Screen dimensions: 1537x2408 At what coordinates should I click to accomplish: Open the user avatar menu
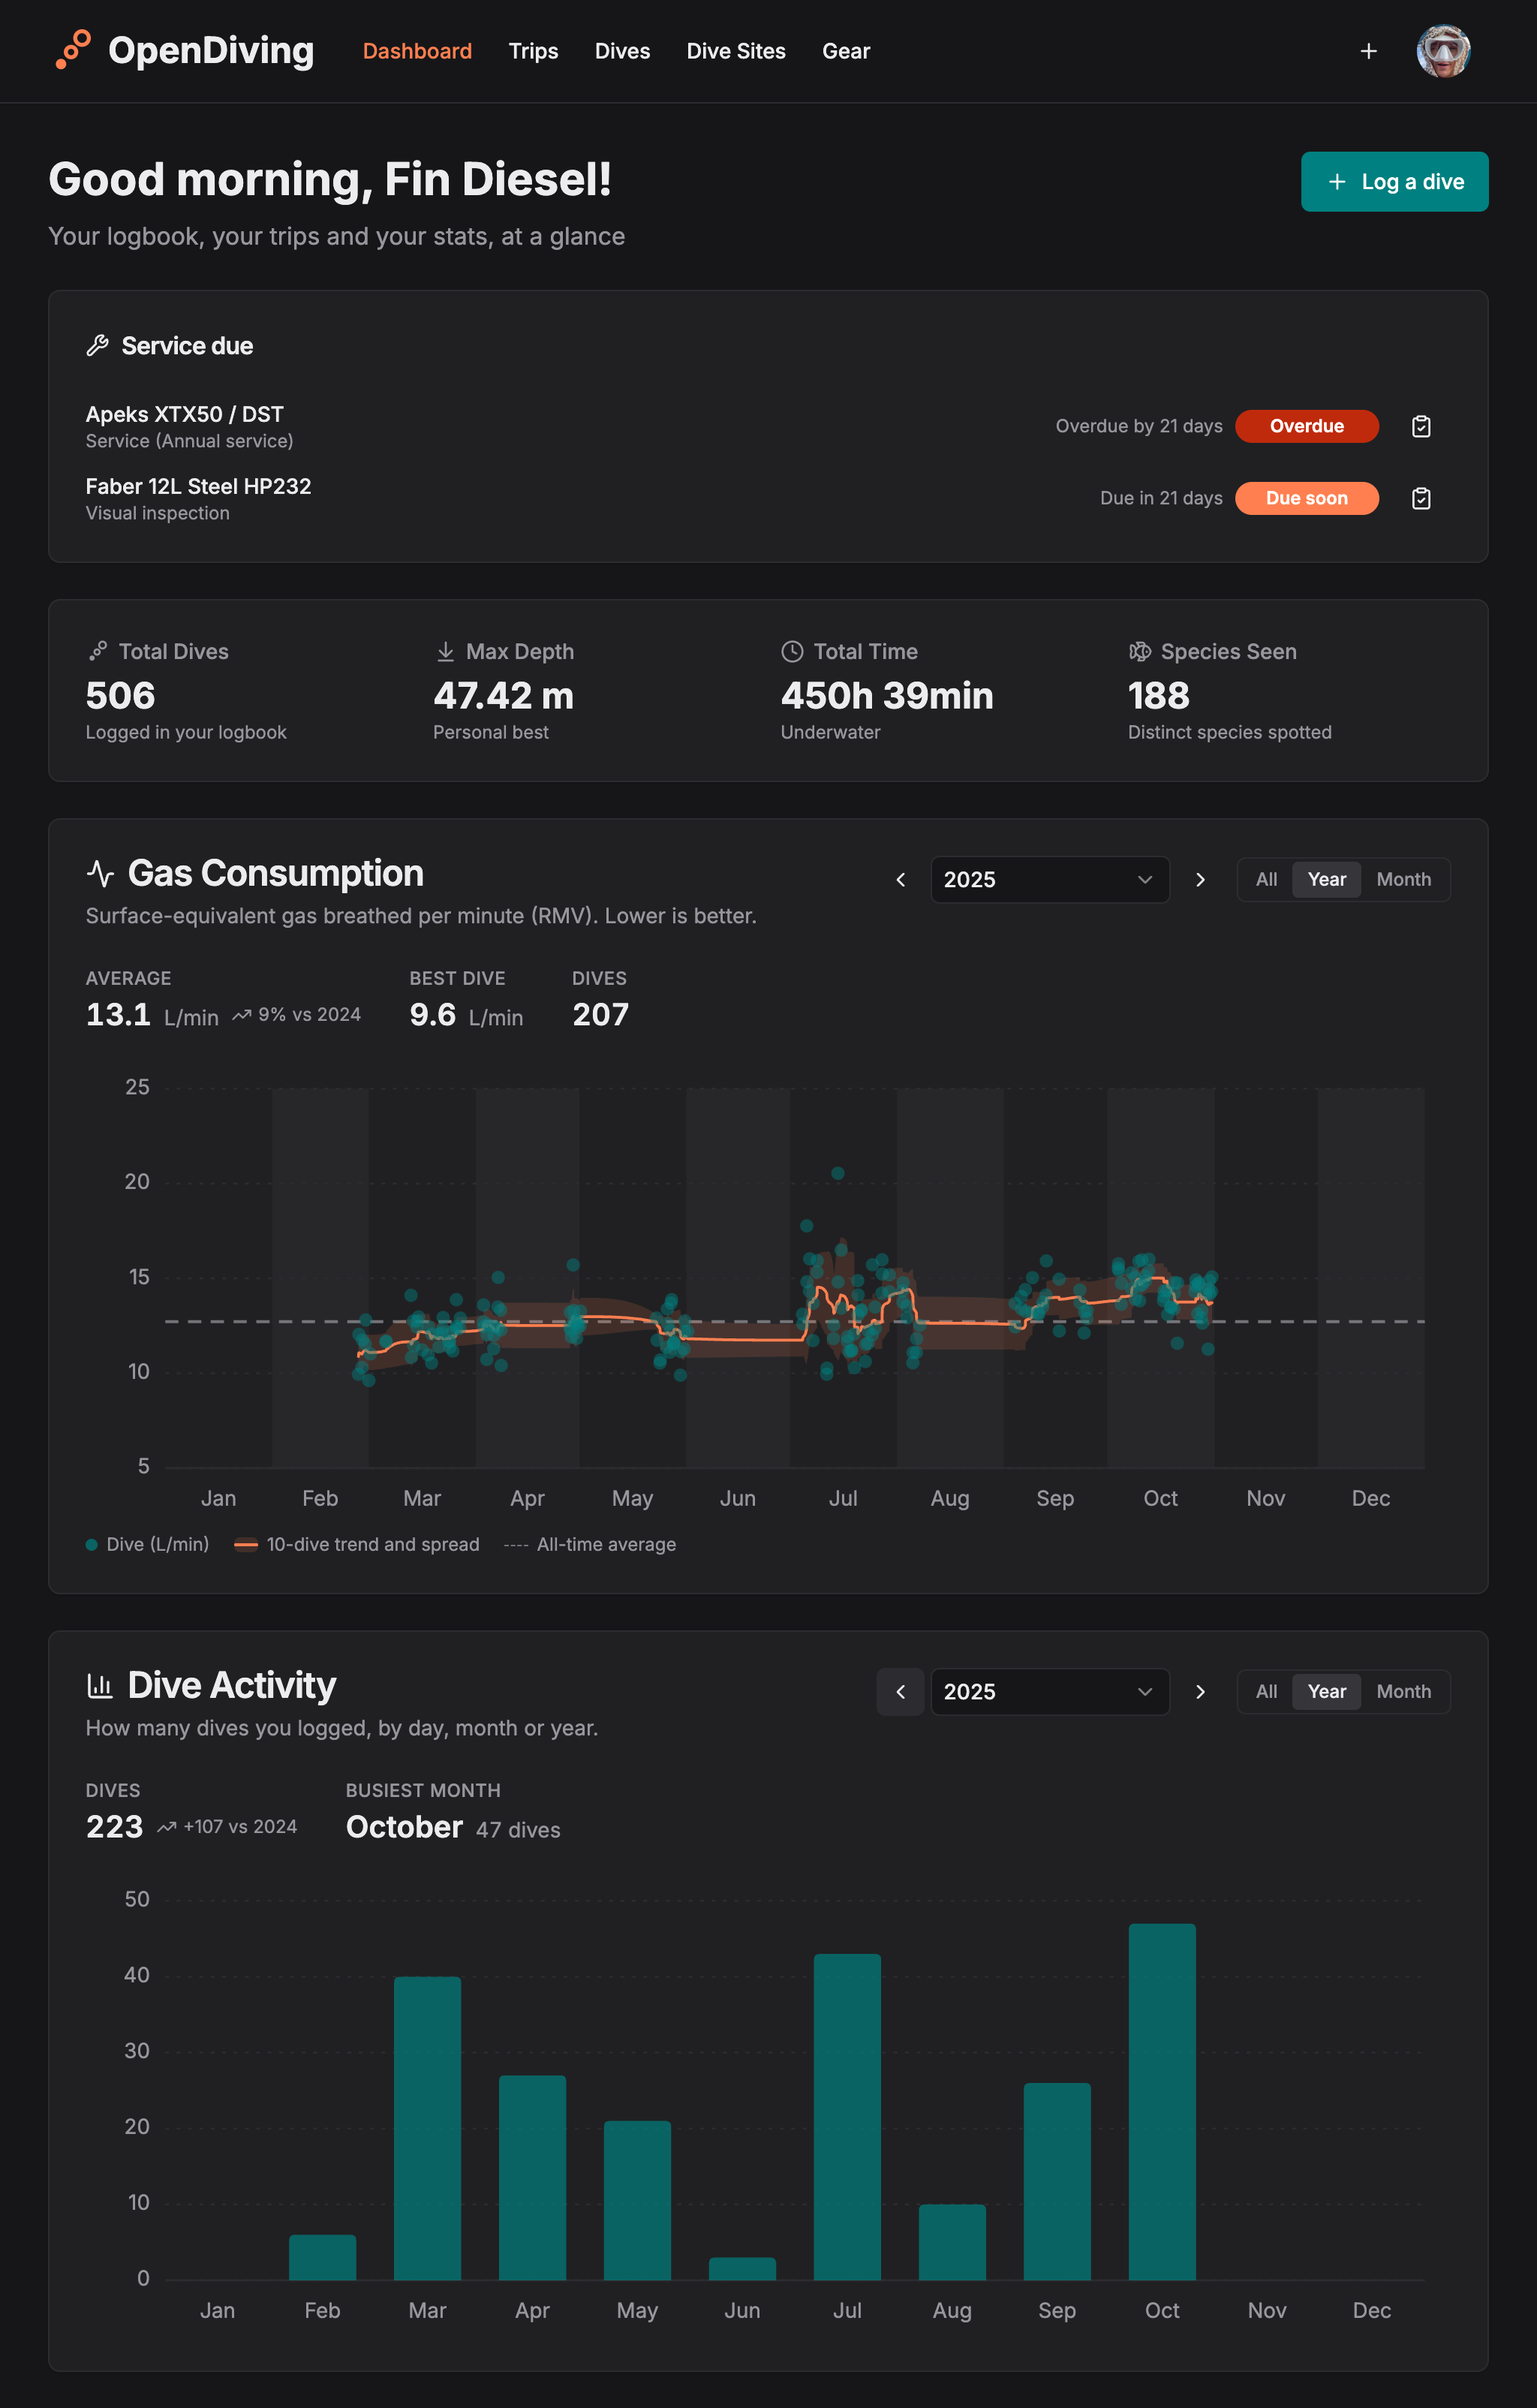[x=1443, y=51]
